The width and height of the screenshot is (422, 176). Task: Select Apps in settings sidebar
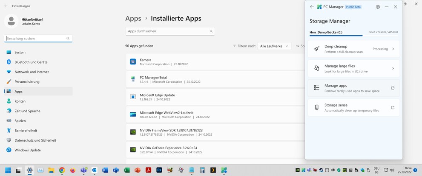point(38,91)
